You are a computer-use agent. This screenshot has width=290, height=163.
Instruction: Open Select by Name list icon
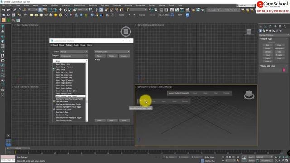coord(45,10)
